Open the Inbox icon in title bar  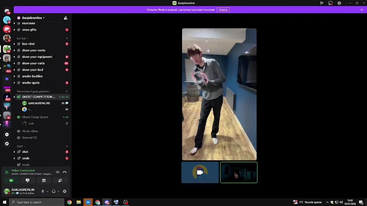[x=330, y=3]
